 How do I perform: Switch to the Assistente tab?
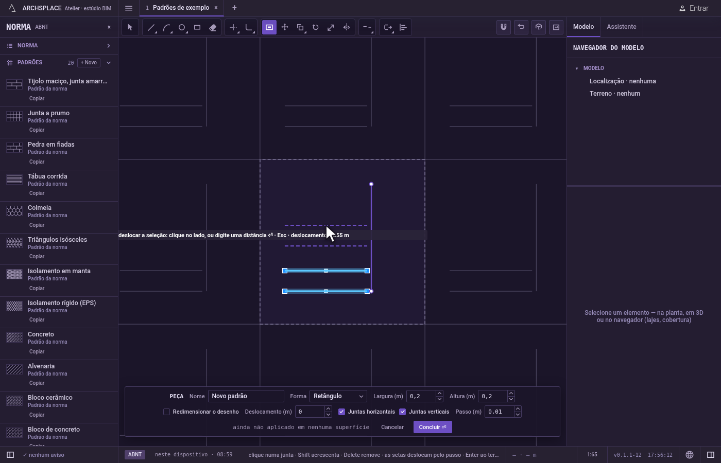(x=621, y=27)
